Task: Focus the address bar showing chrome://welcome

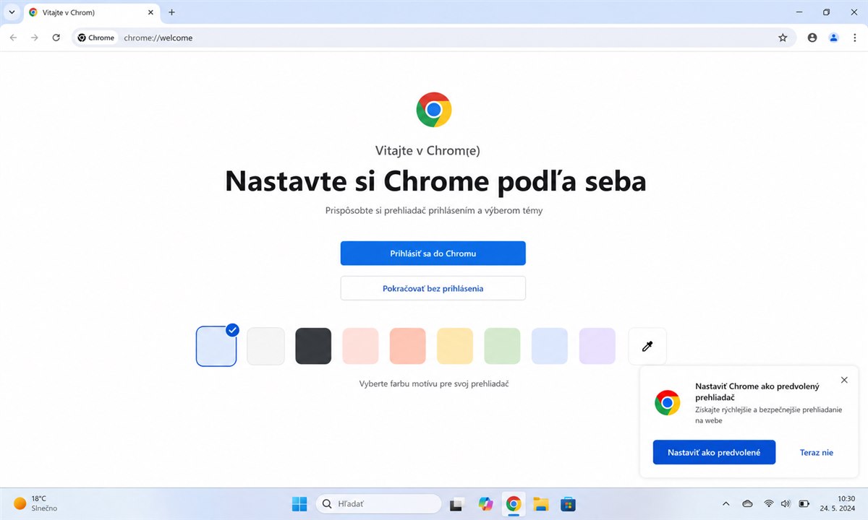Action: click(x=434, y=38)
